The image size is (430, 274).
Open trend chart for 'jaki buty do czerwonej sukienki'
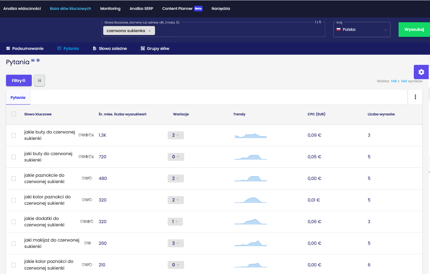point(251,157)
